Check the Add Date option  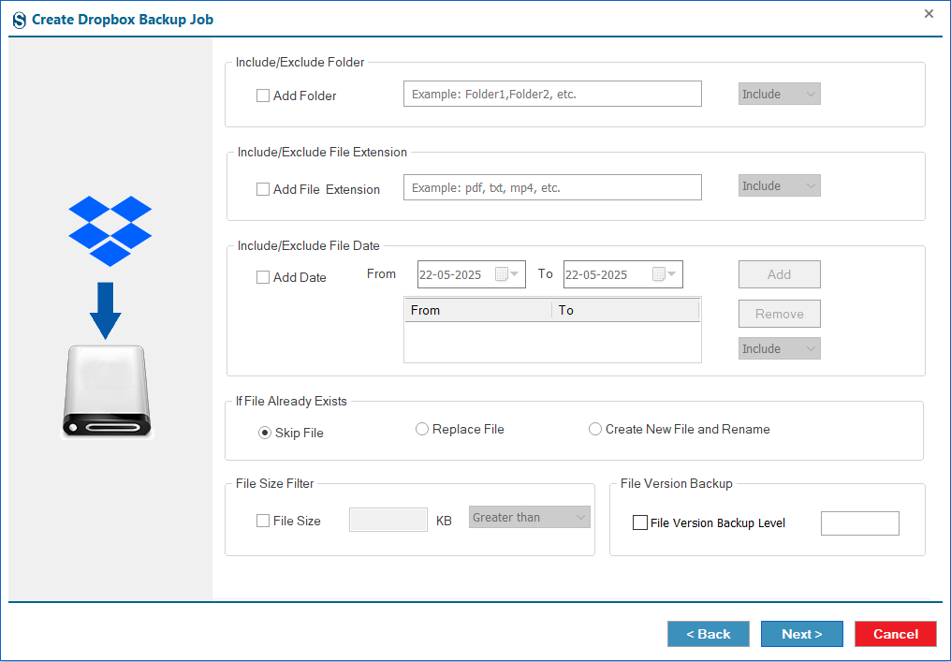coord(263,277)
